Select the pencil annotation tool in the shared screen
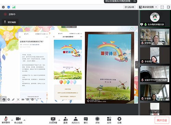Screen dimensions: 171x125 pyautogui.click(x=13, y=99)
